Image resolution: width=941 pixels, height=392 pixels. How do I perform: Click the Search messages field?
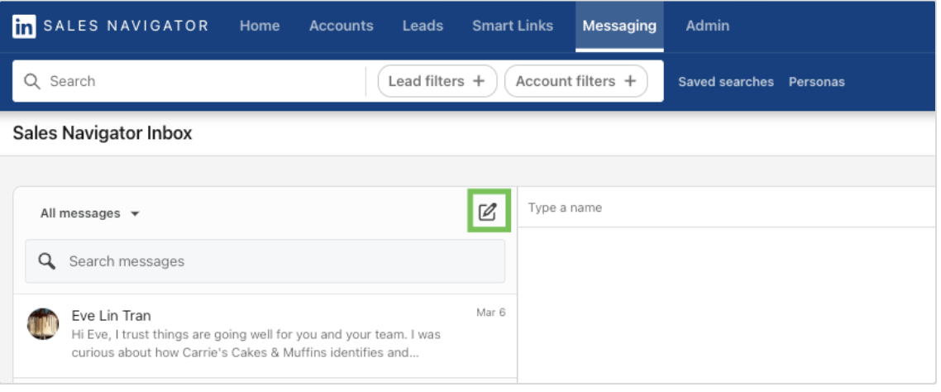265,261
